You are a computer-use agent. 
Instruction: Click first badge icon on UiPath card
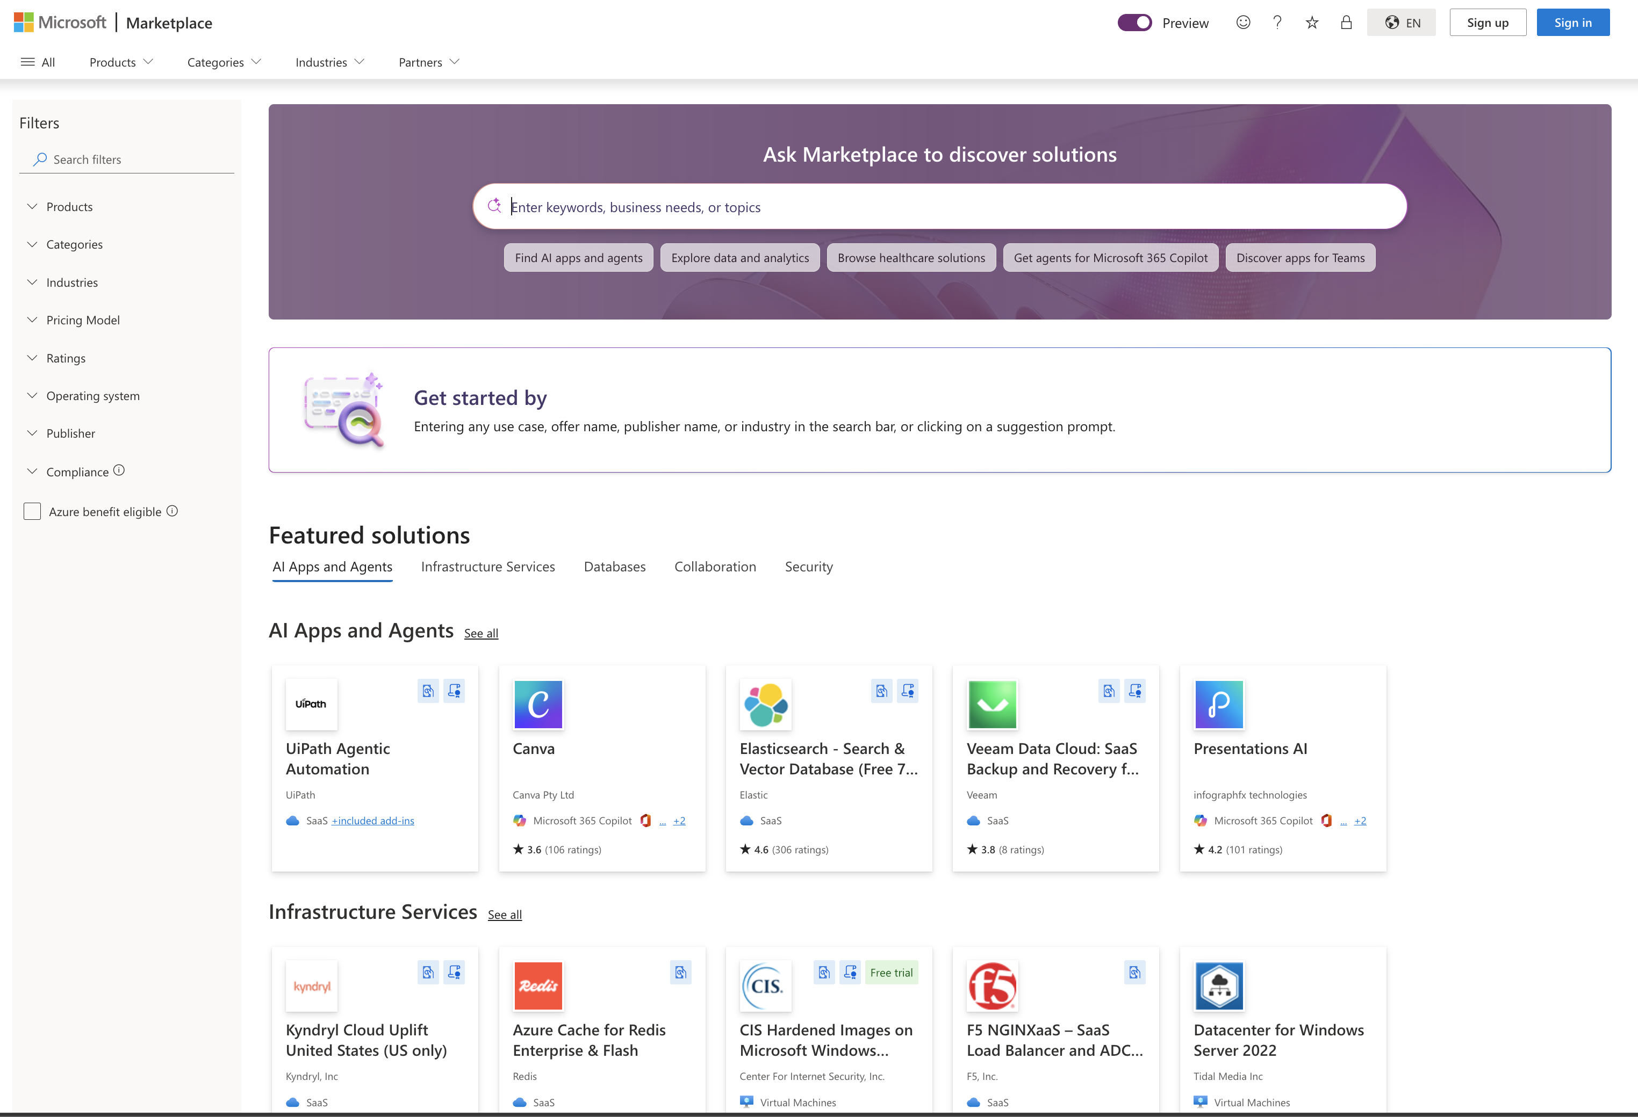pyautogui.click(x=428, y=691)
